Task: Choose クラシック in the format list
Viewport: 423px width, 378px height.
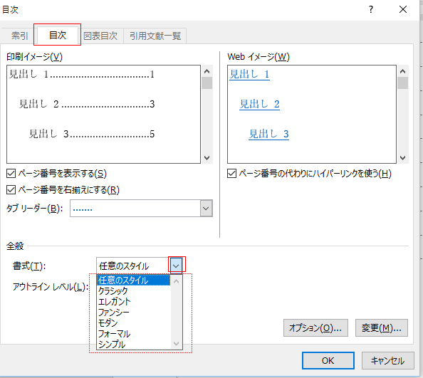Action: click(133, 291)
